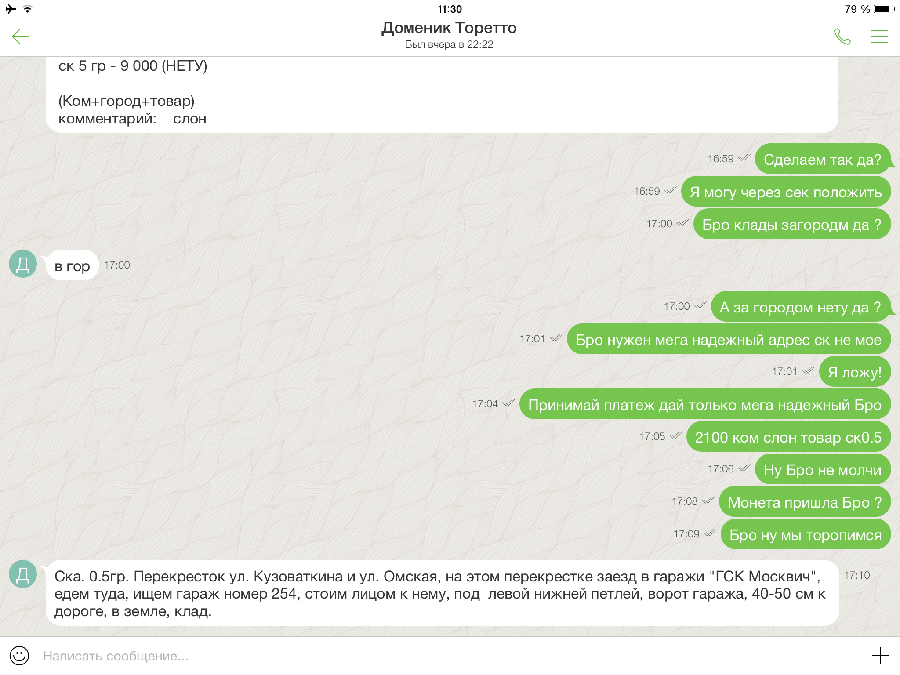Screen dimensions: 900x675
Task: Tap 'Был вчера в 22:22' status text
Action: coord(449,44)
